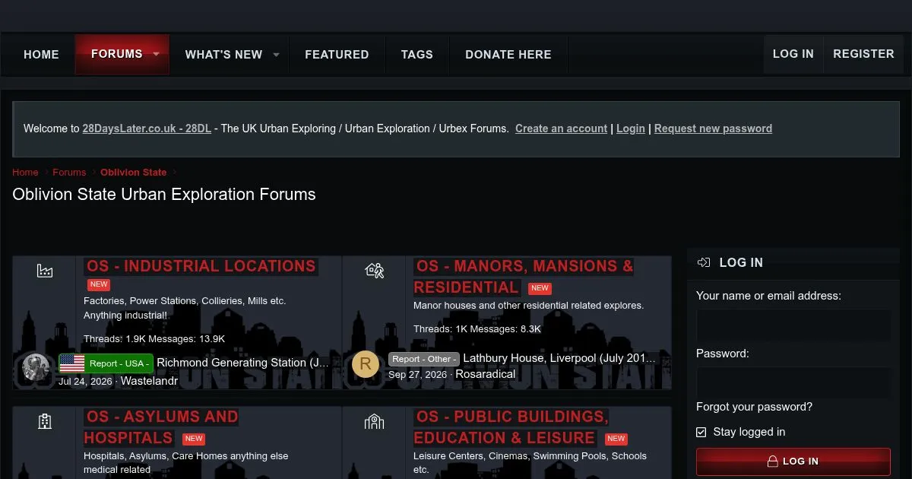Click the factory icon for Industrial Locations forum
Screen dimensions: 912x479
coord(45,271)
